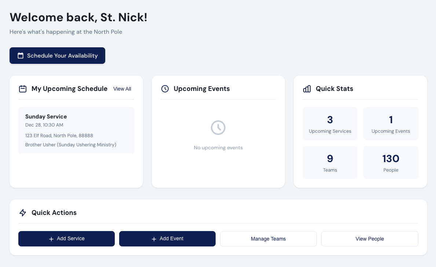The width and height of the screenshot is (436, 267).
Task: Click the calendar icon beside My Upcoming Schedule
Action: pos(22,89)
